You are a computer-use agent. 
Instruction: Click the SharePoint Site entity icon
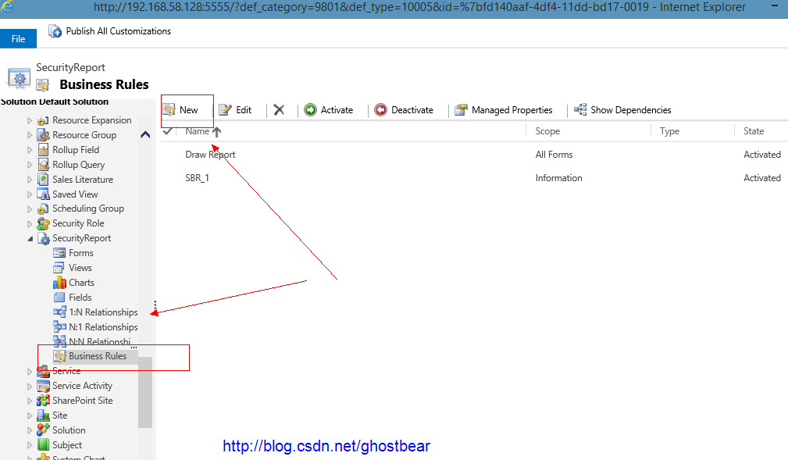[x=43, y=401]
